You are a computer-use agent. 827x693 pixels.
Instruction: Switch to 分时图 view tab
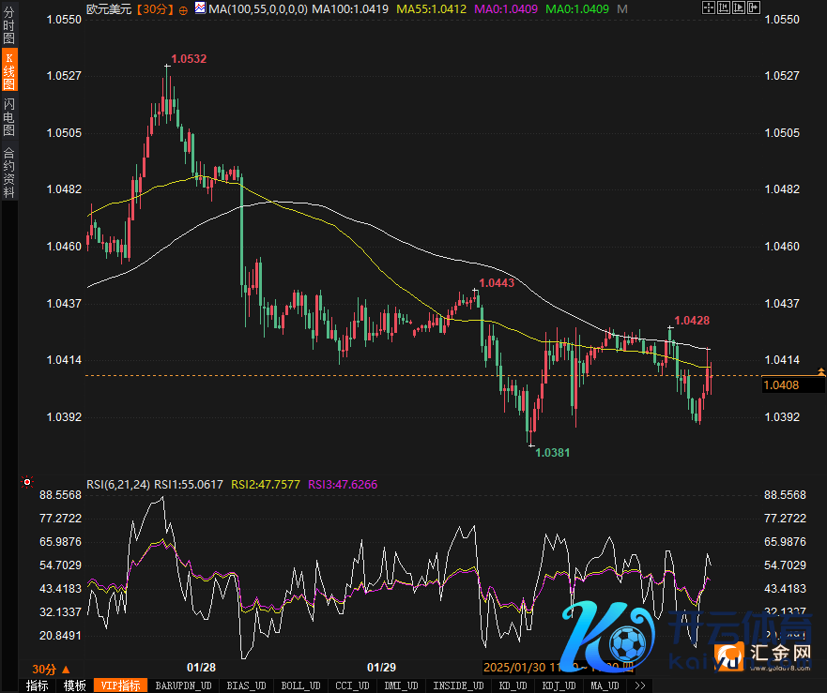click(x=9, y=26)
